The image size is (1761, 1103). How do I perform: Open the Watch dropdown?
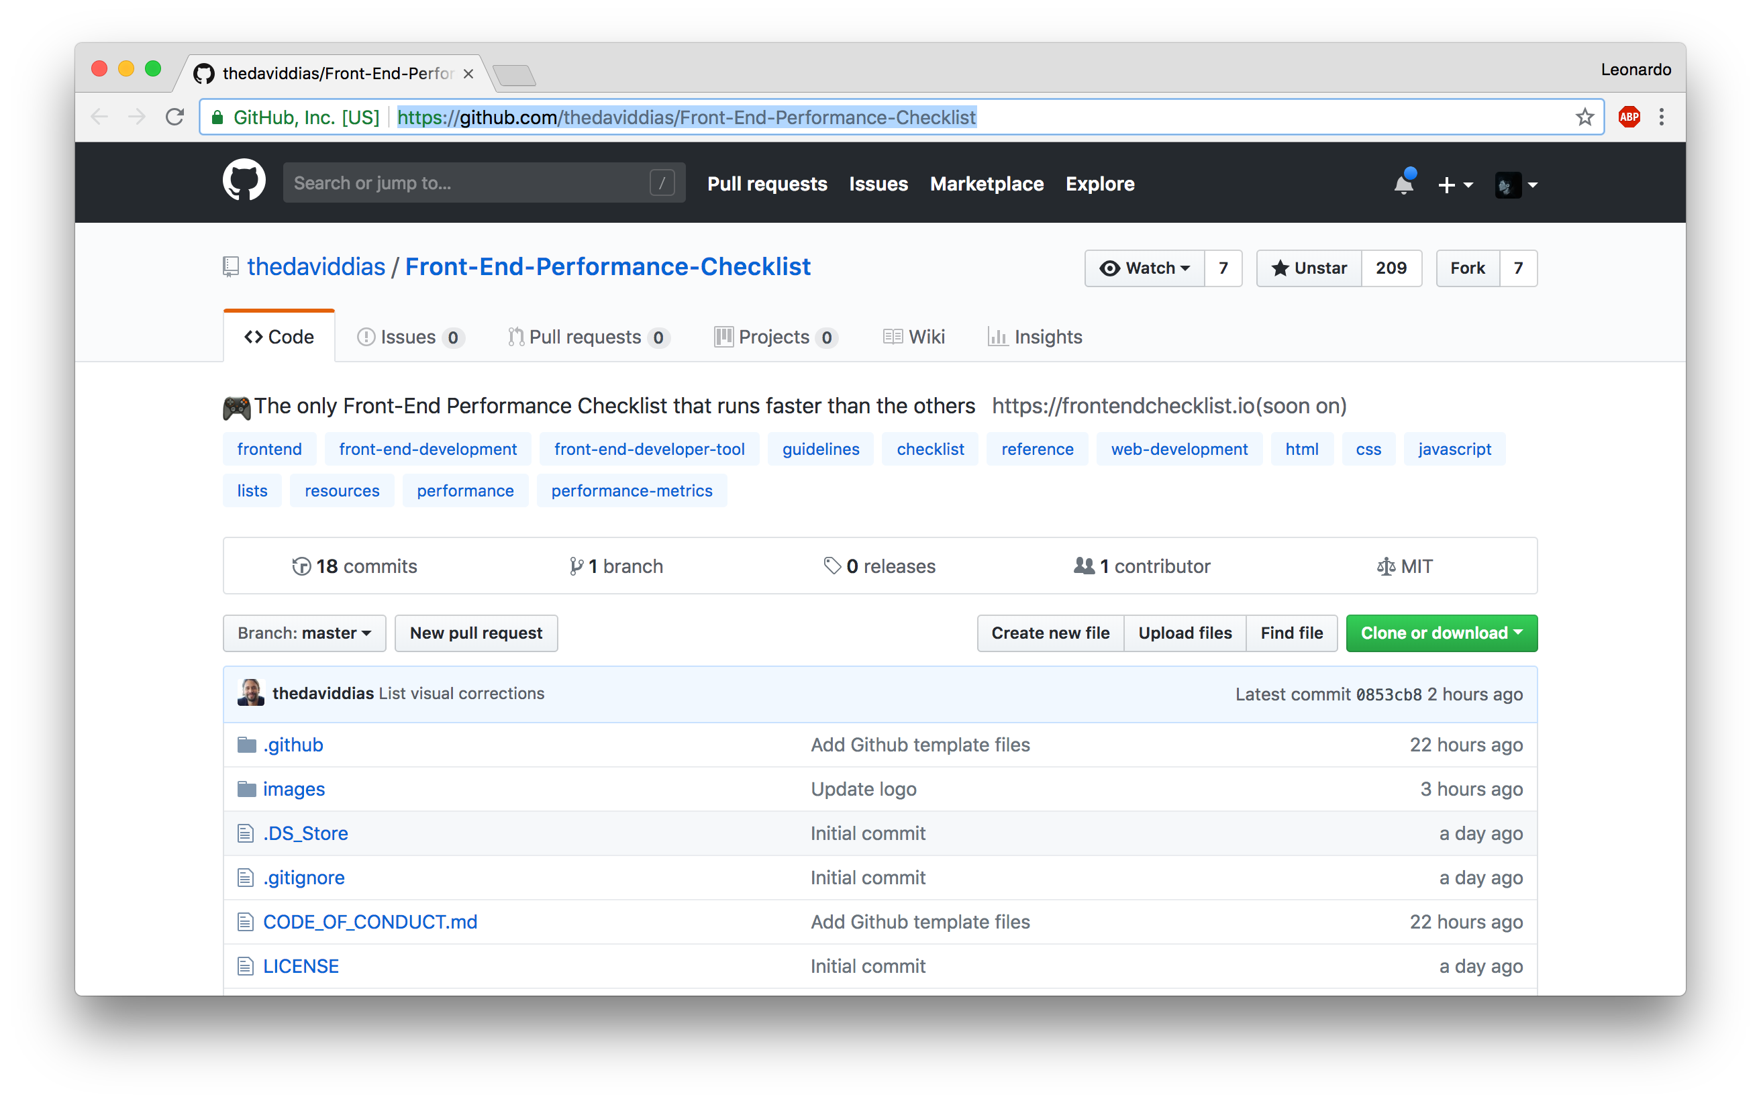tap(1144, 268)
